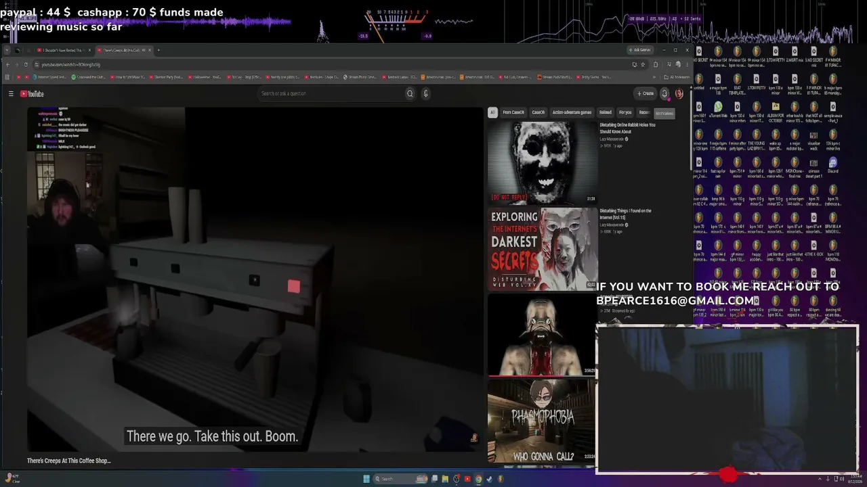Open the Phasmophobia 'Who Gonna Call?' thumbnail
The image size is (867, 487).
coord(543,421)
